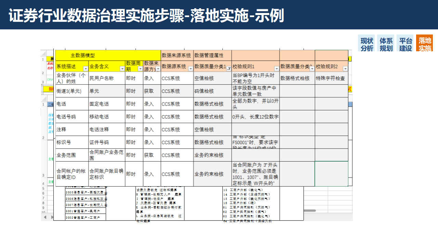Select 业务约束检核 in the 合同账户账目确定标识 row
Screen dimensions: 438x246
[x=212, y=174]
